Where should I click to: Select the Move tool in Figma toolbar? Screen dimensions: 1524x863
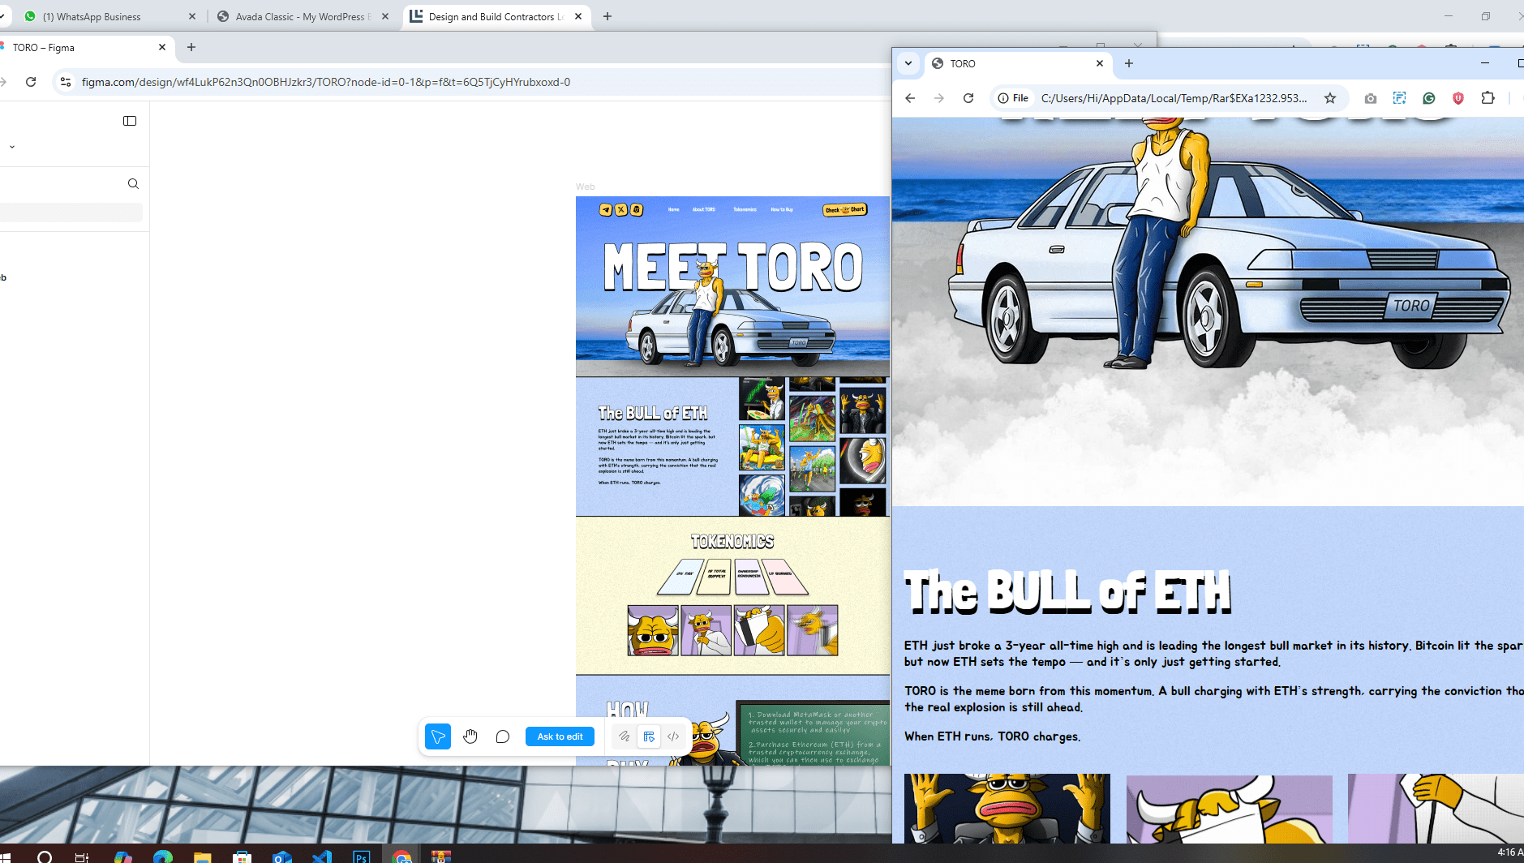tap(438, 736)
